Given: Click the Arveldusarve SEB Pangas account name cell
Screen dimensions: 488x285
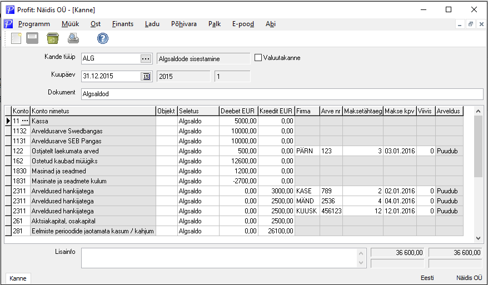Looking at the screenshot, I should point(93,141).
